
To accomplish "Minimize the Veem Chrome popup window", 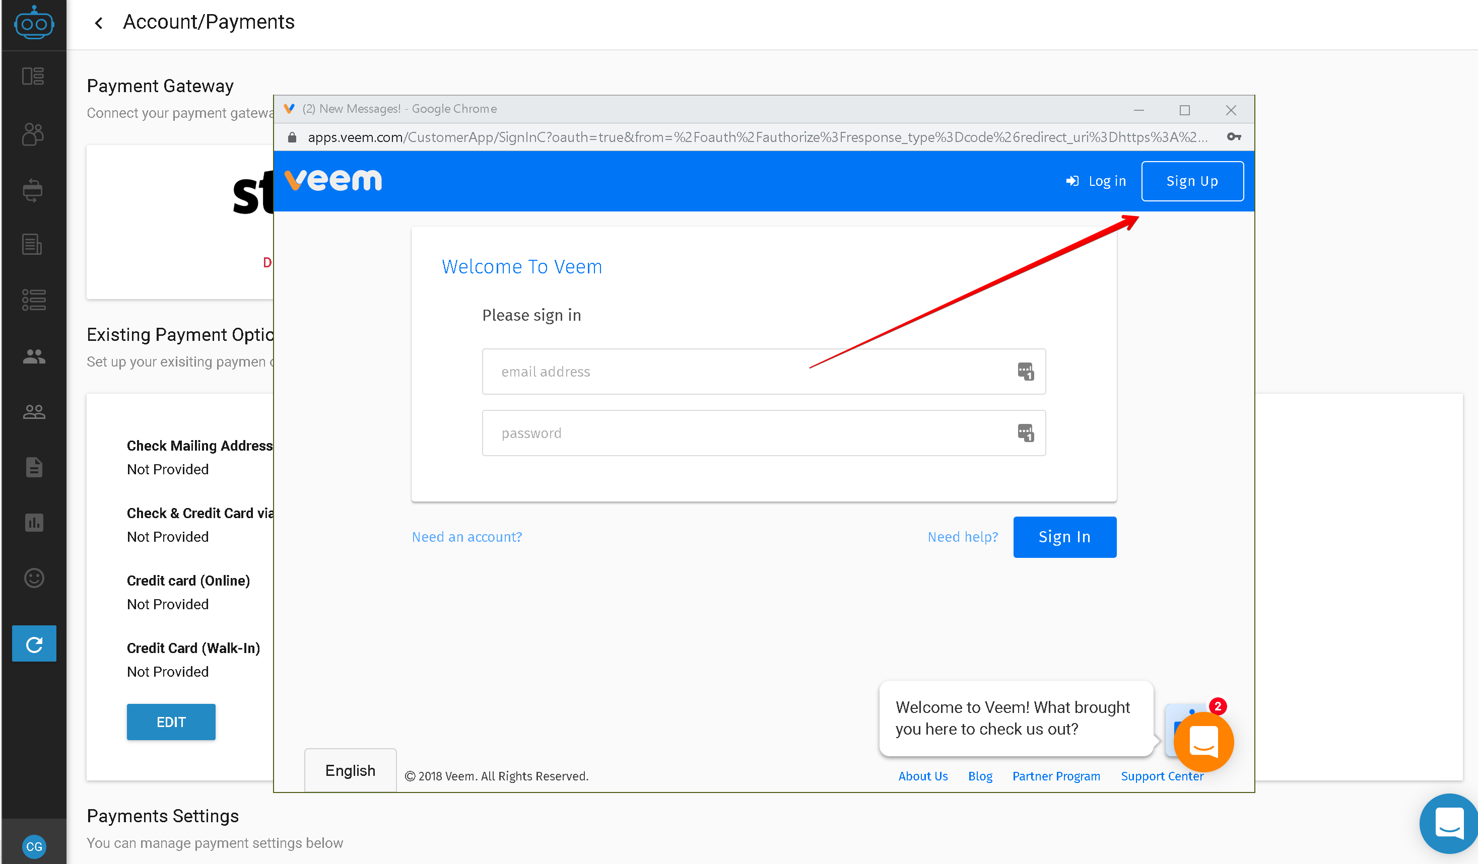I will tap(1138, 110).
